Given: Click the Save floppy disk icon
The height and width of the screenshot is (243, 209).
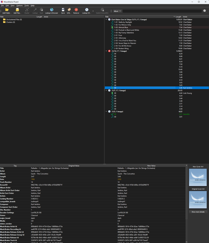Looking at the screenshot, I should click(x=63, y=10).
